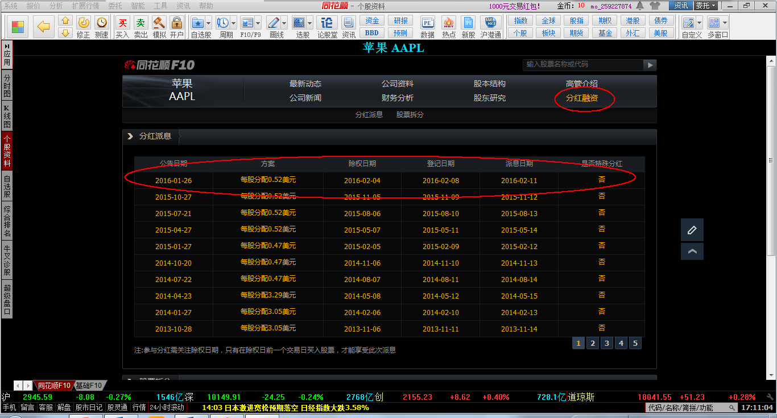Click the t-shirt skin icon

pos(655,6)
